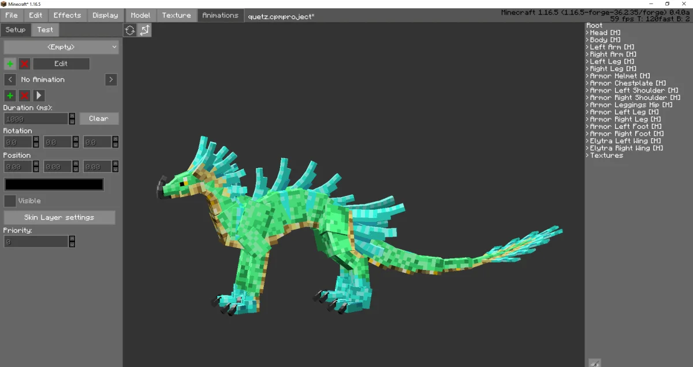Toggle the Visible checkbox
Viewport: 693px width, 367px height.
point(10,201)
